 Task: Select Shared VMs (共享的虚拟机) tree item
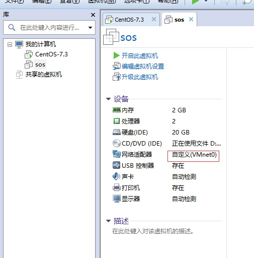click(44, 75)
